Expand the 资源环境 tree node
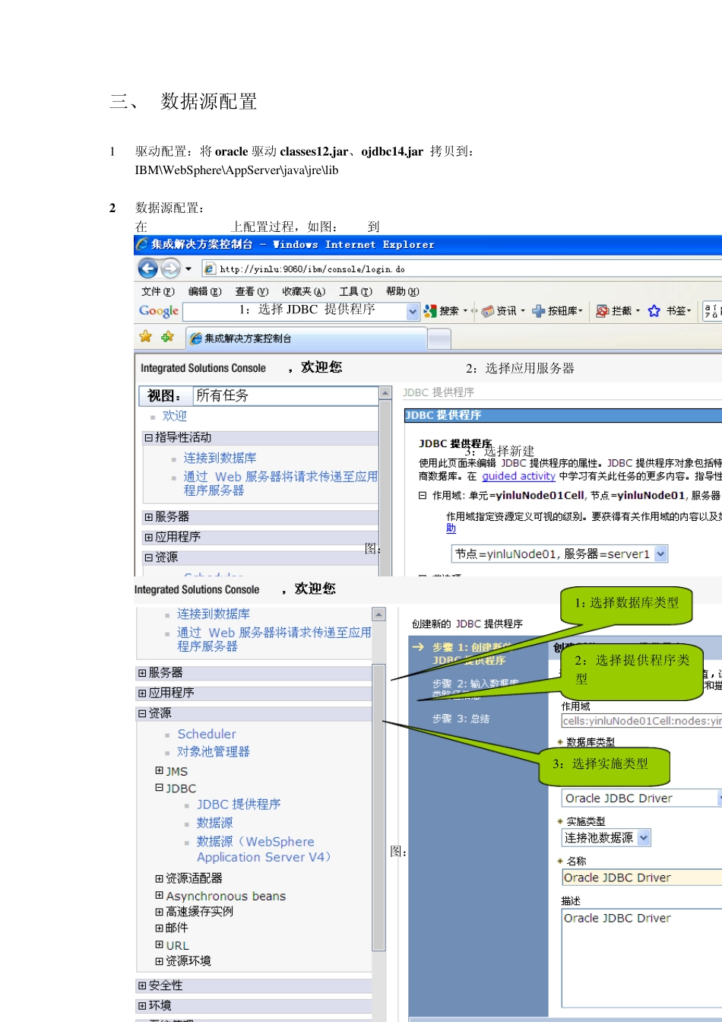The image size is (722, 1022). coord(159,961)
